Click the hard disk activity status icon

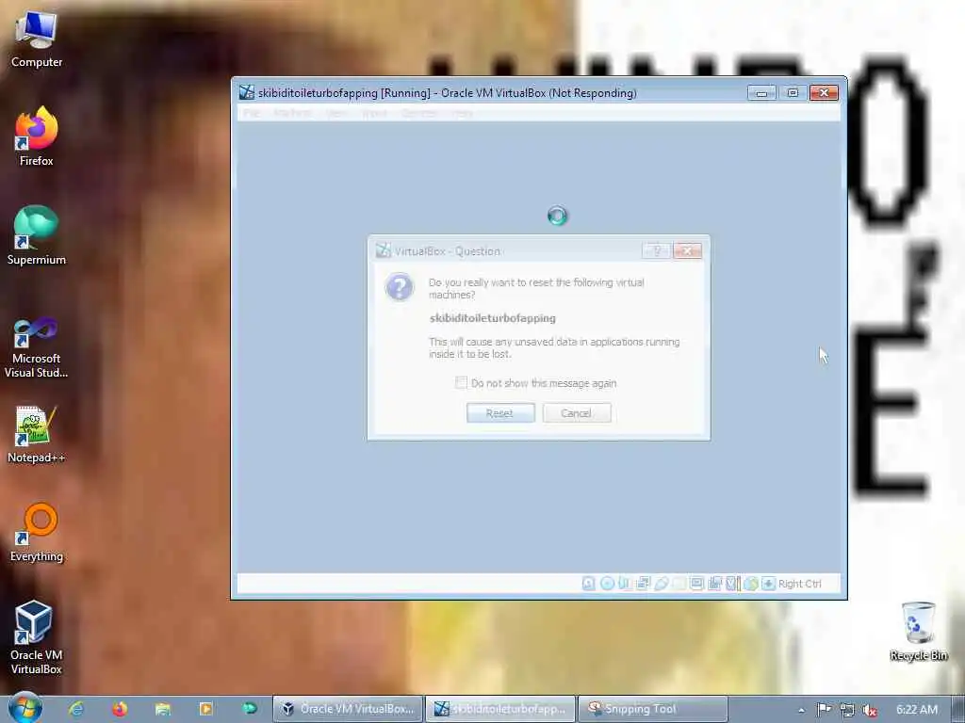(588, 584)
